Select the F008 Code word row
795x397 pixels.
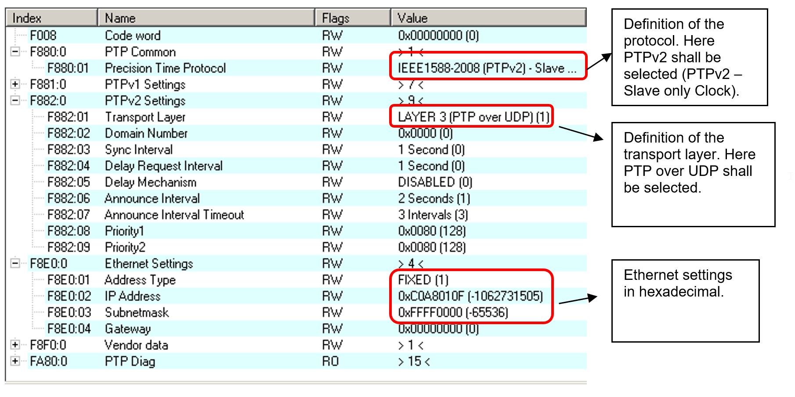point(132,36)
